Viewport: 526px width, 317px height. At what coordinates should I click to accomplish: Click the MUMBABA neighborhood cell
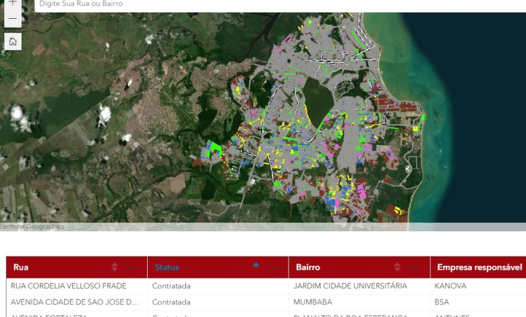click(314, 302)
